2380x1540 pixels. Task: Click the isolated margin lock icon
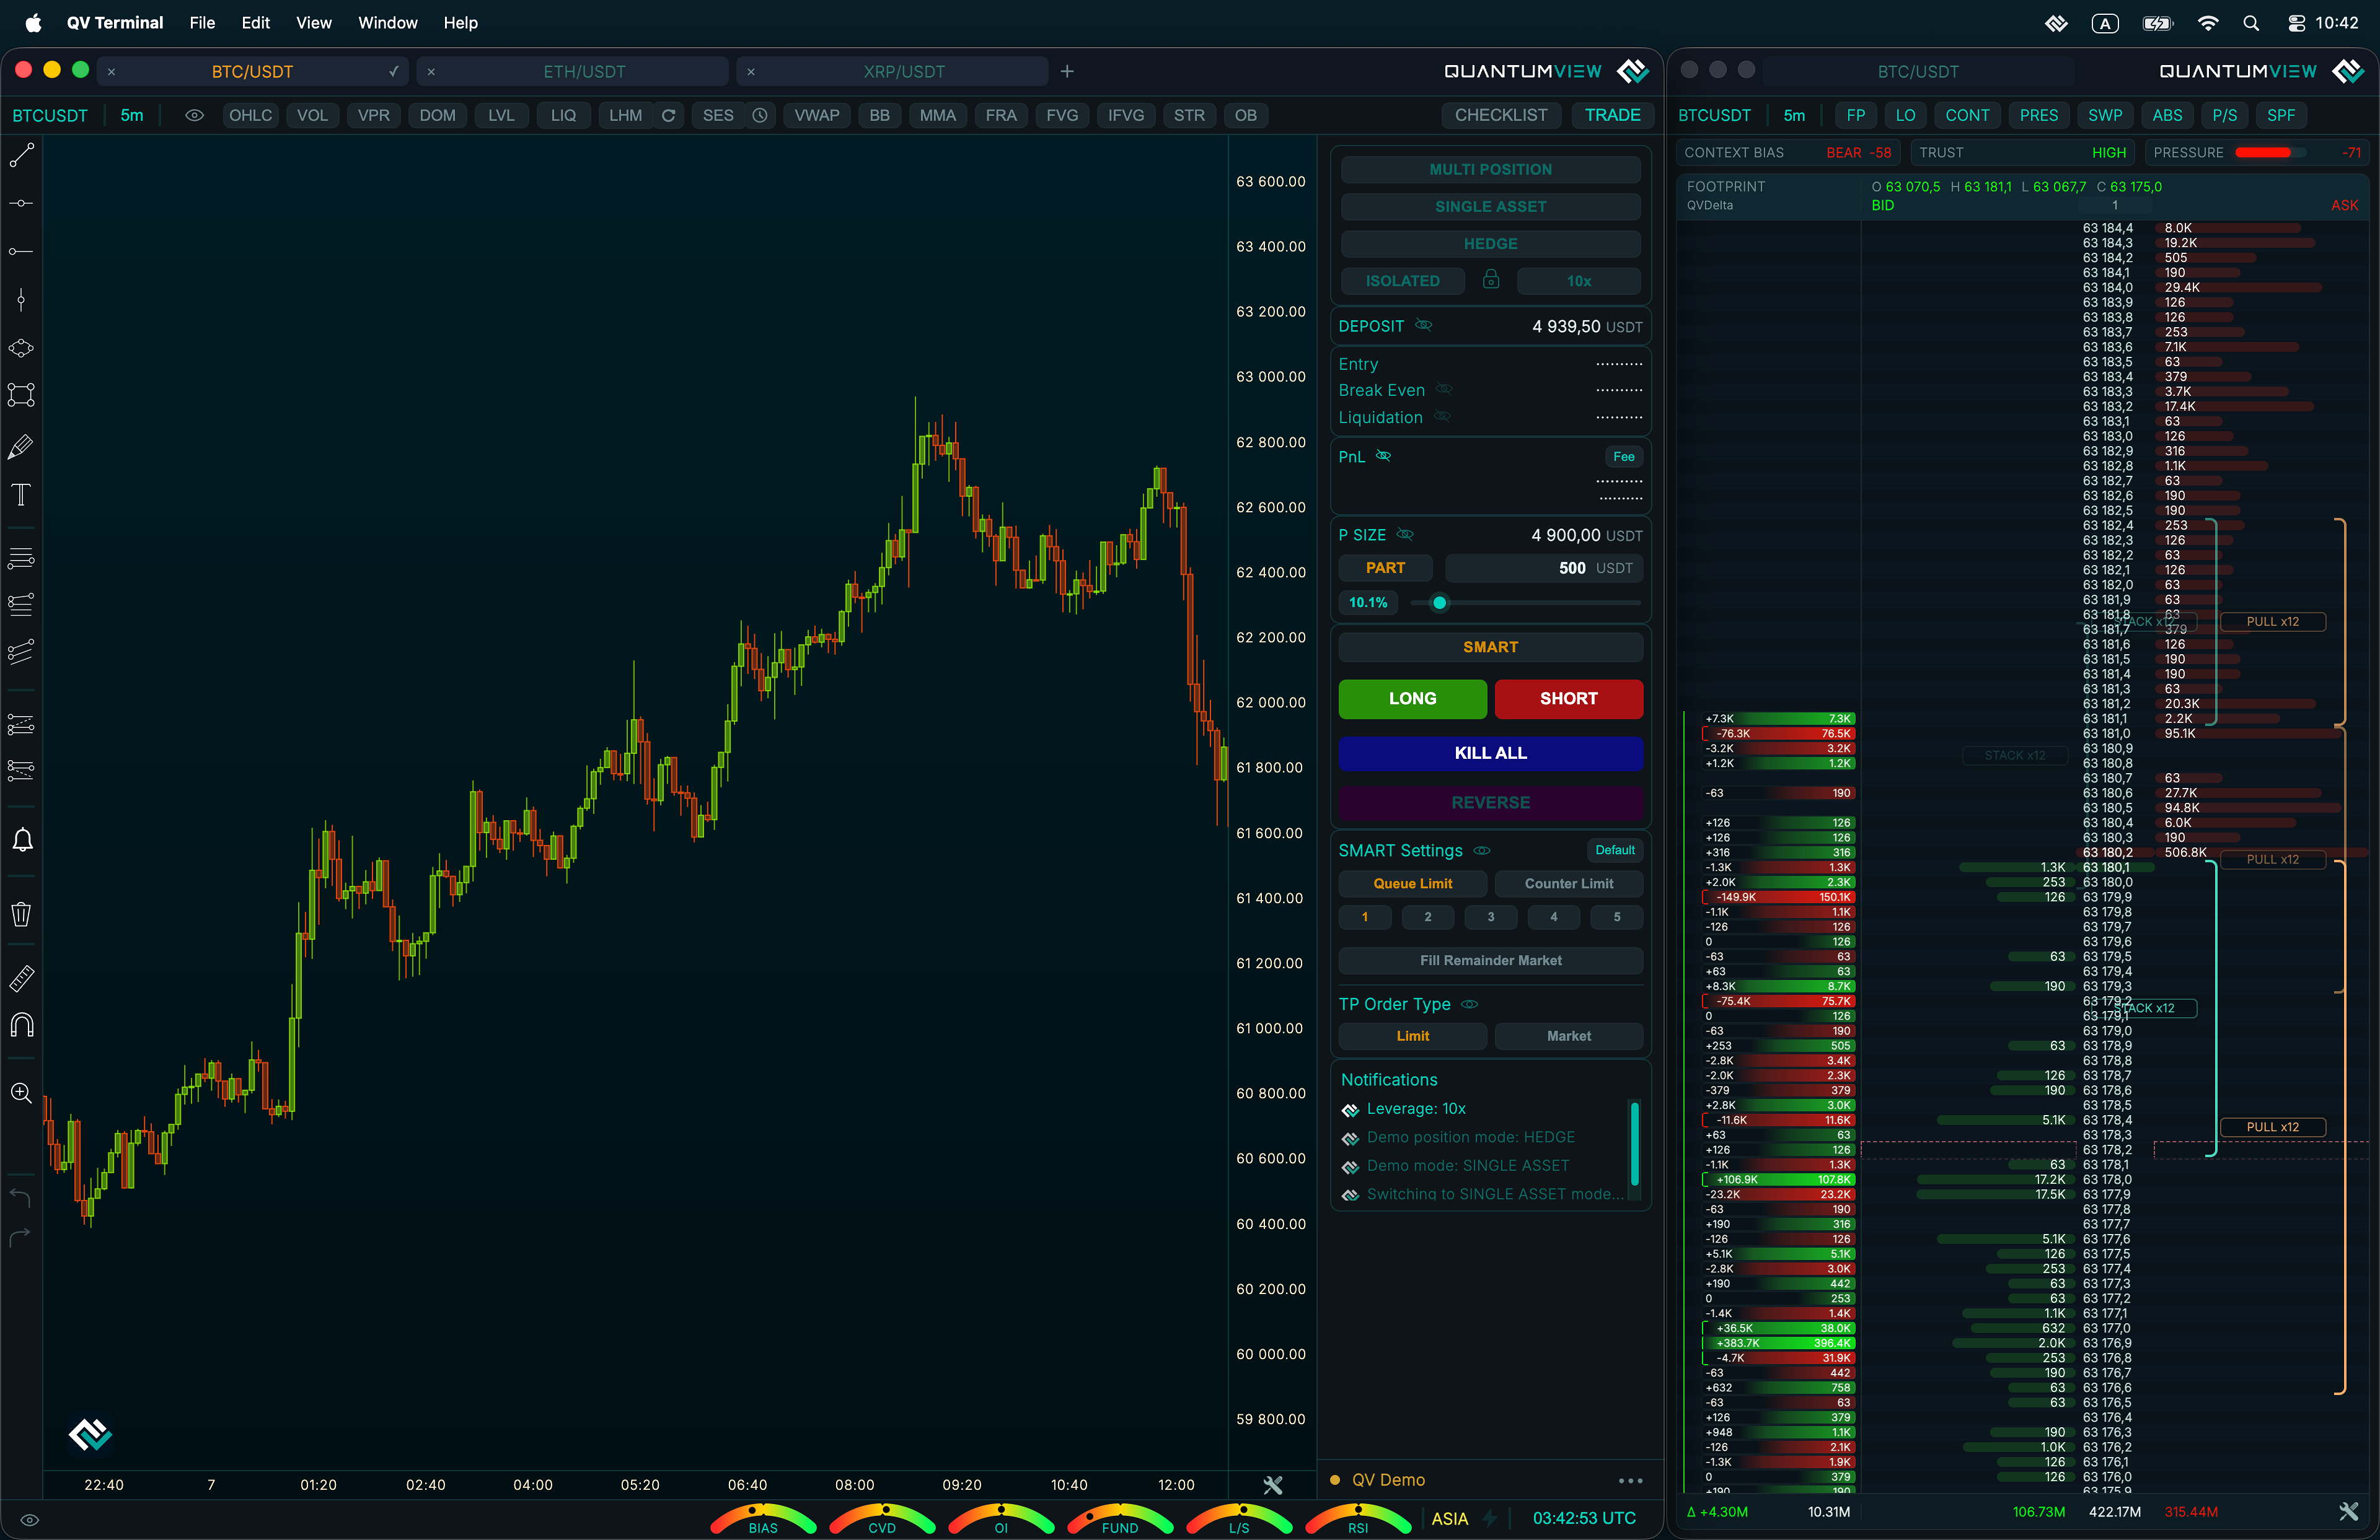(1491, 280)
